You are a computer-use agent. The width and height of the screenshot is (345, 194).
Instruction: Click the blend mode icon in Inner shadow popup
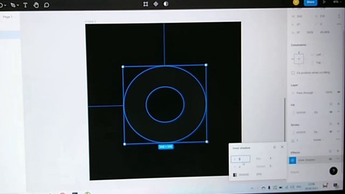pyautogui.click(x=274, y=147)
